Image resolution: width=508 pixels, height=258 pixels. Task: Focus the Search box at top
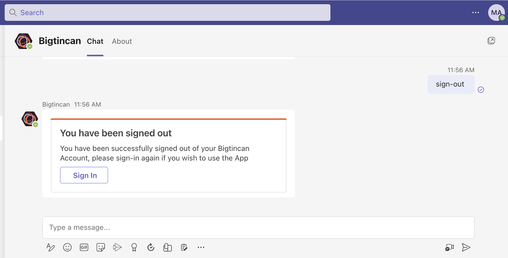[168, 13]
